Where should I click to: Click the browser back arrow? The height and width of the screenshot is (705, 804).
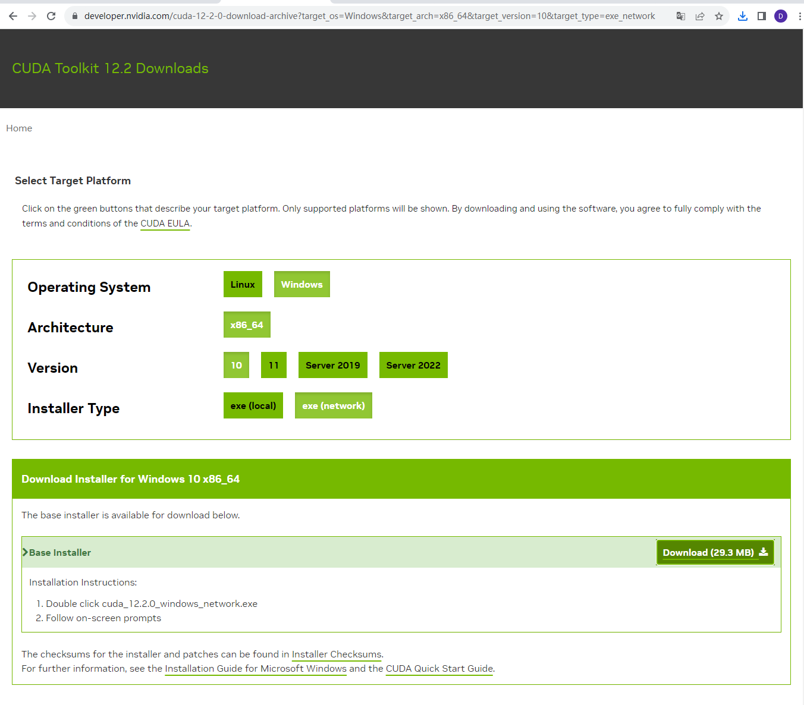click(13, 16)
